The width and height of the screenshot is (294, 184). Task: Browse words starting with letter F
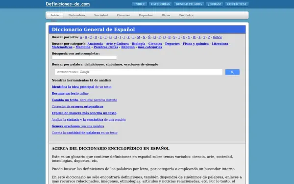coord(105,37)
